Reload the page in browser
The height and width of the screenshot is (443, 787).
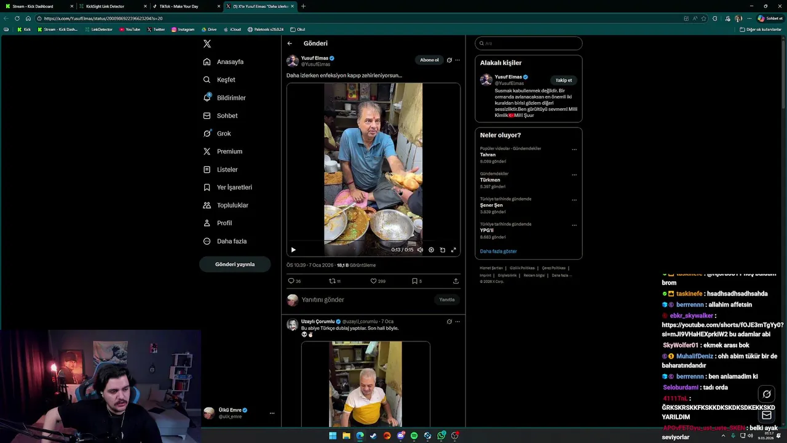[17, 18]
